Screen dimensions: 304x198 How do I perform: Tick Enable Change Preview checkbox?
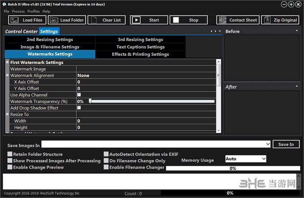10,167
